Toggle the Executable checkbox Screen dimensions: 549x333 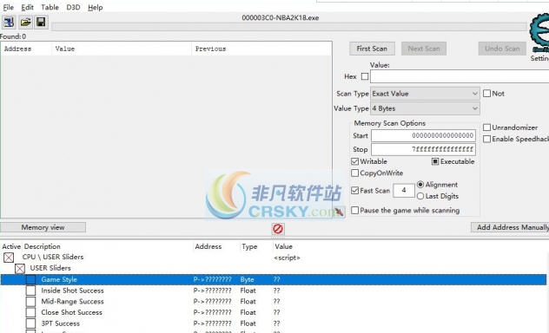(435, 161)
